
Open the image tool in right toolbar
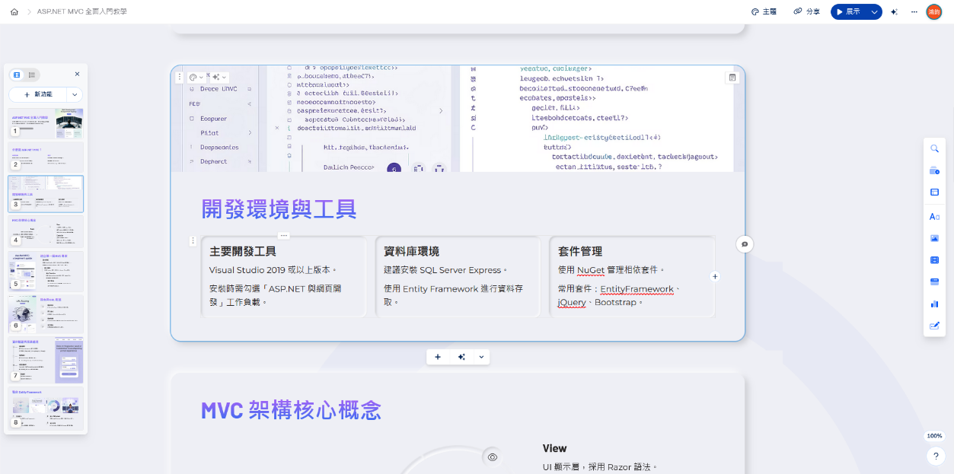(934, 238)
